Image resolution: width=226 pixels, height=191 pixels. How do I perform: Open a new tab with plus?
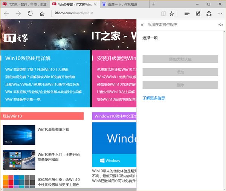[154, 4]
